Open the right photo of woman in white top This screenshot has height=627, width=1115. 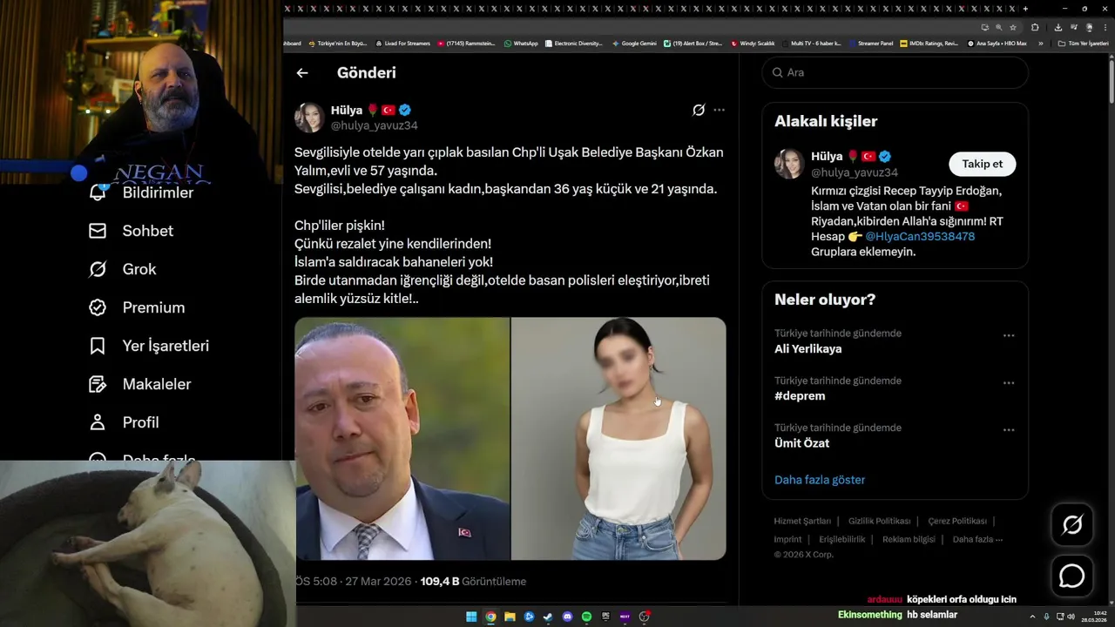618,438
